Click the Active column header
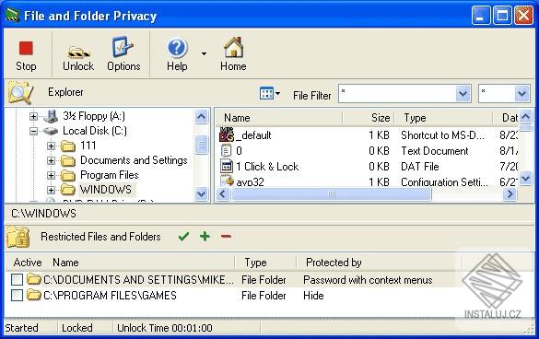 [28, 263]
